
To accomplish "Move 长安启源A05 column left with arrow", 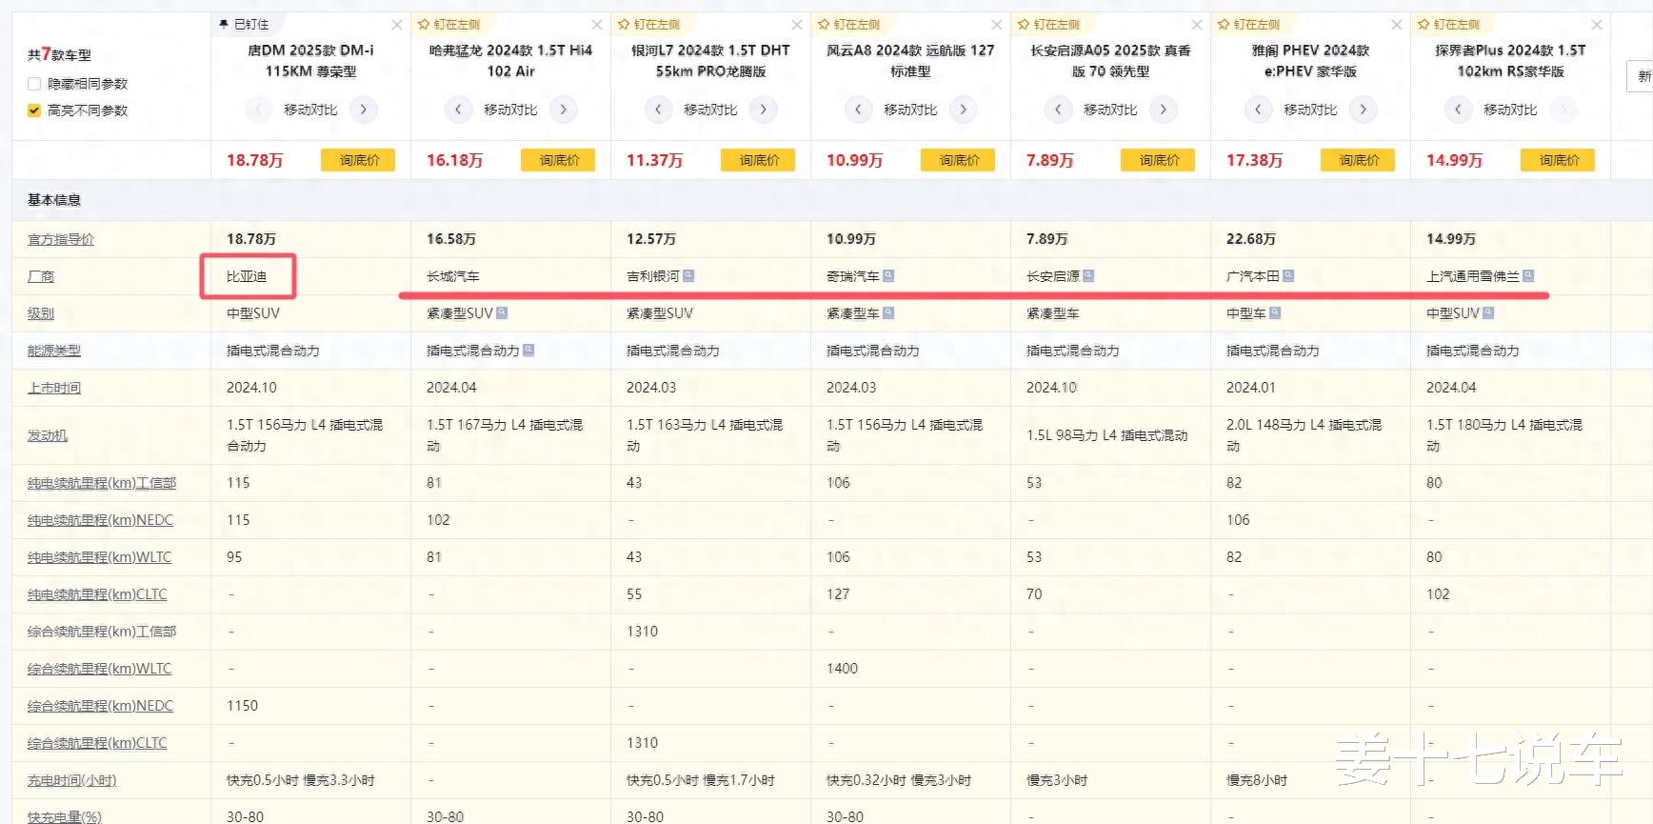I will pos(1058,110).
